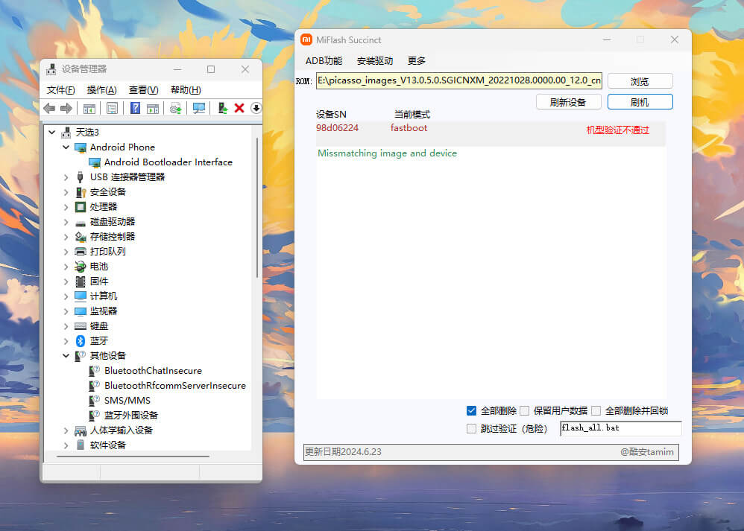Screen dimensions: 744x531
Task: Toggle the action pane icon in Device Manager
Action: 153,108
